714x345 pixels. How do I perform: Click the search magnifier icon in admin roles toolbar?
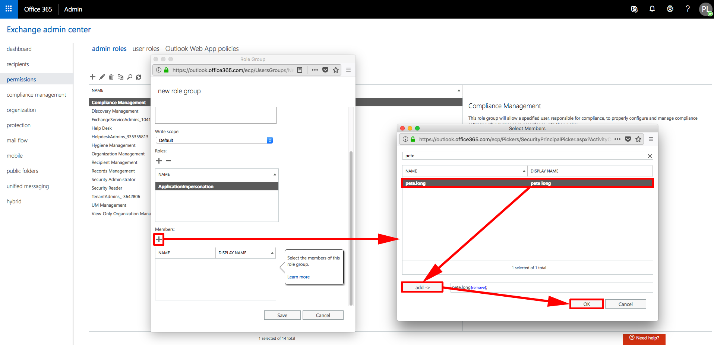pyautogui.click(x=130, y=77)
